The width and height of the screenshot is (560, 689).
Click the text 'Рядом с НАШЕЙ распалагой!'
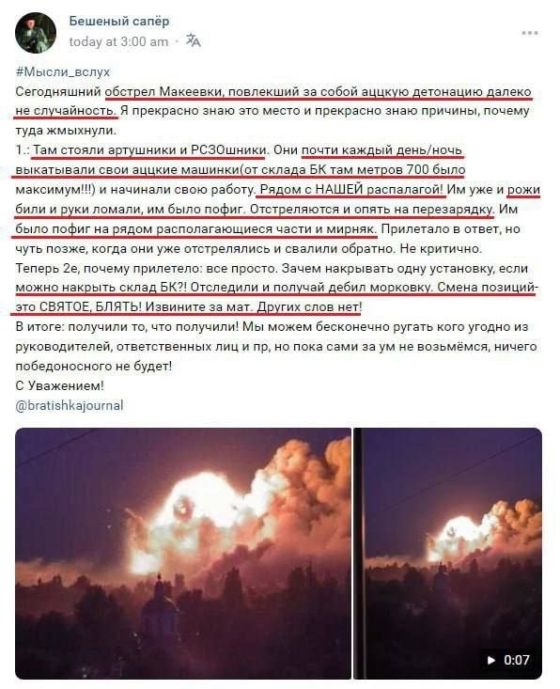[x=351, y=189]
